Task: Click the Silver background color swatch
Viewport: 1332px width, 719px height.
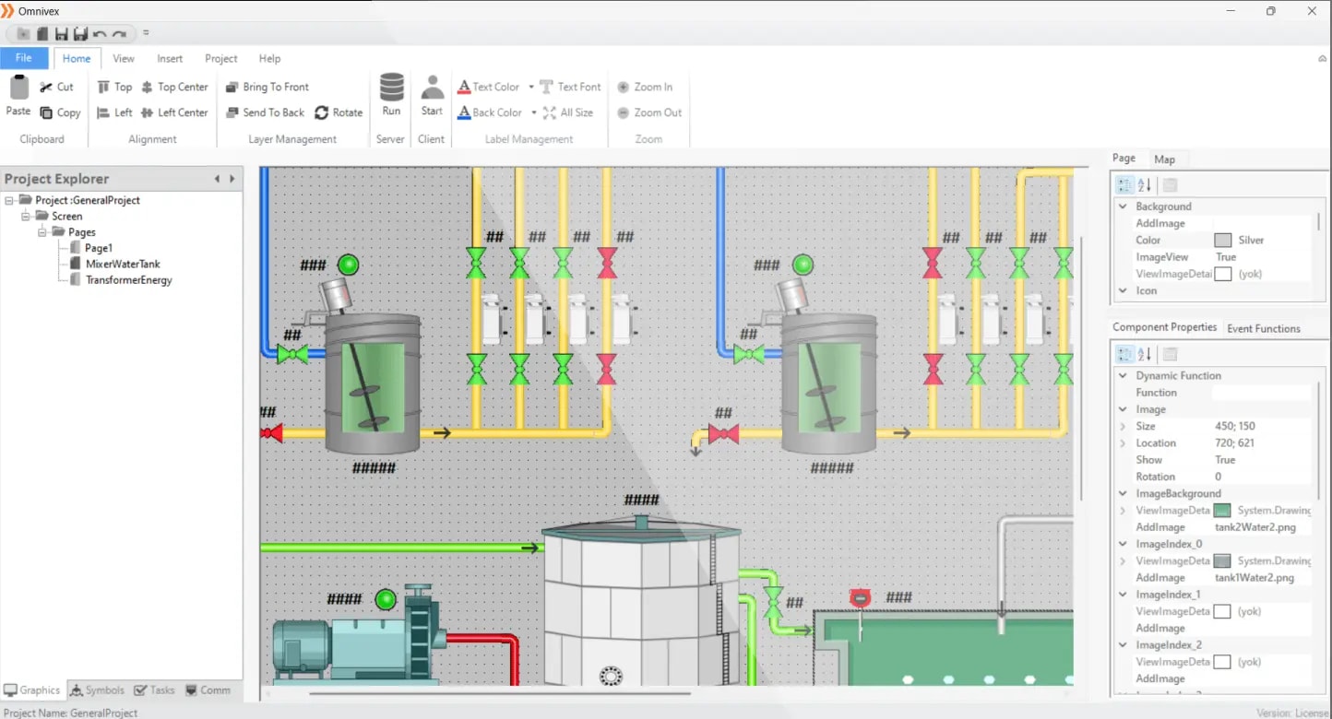Action: tap(1223, 240)
